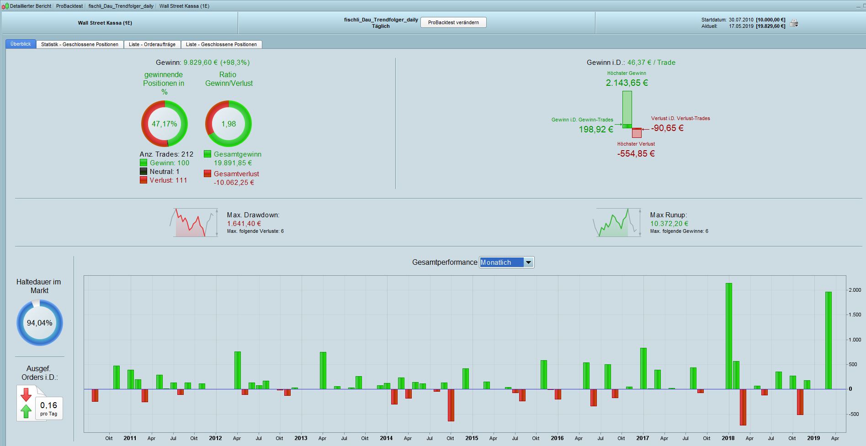Click the Ratio Gewinn/Verlust 1,98 donut chart

coord(228,124)
